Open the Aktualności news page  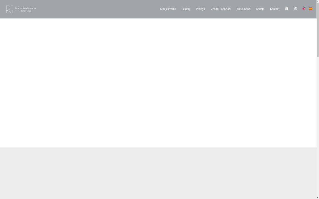[x=244, y=9]
